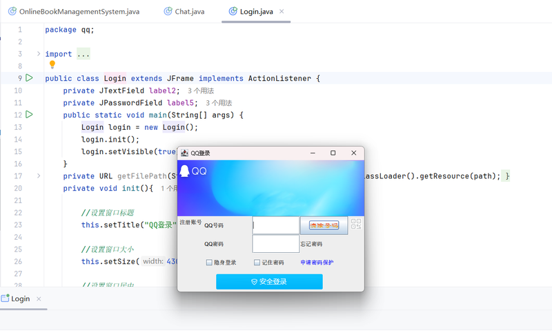Click the QR code icon in QQ login
This screenshot has height=331, width=552.
356,224
